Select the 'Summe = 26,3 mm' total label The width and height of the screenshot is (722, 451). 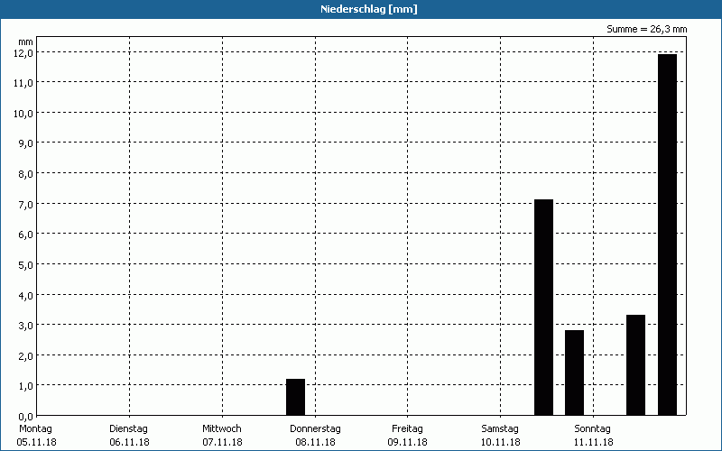coord(646,30)
